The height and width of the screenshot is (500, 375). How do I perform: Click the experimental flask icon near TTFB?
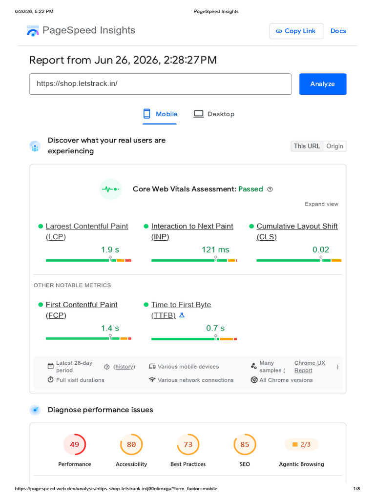click(182, 315)
